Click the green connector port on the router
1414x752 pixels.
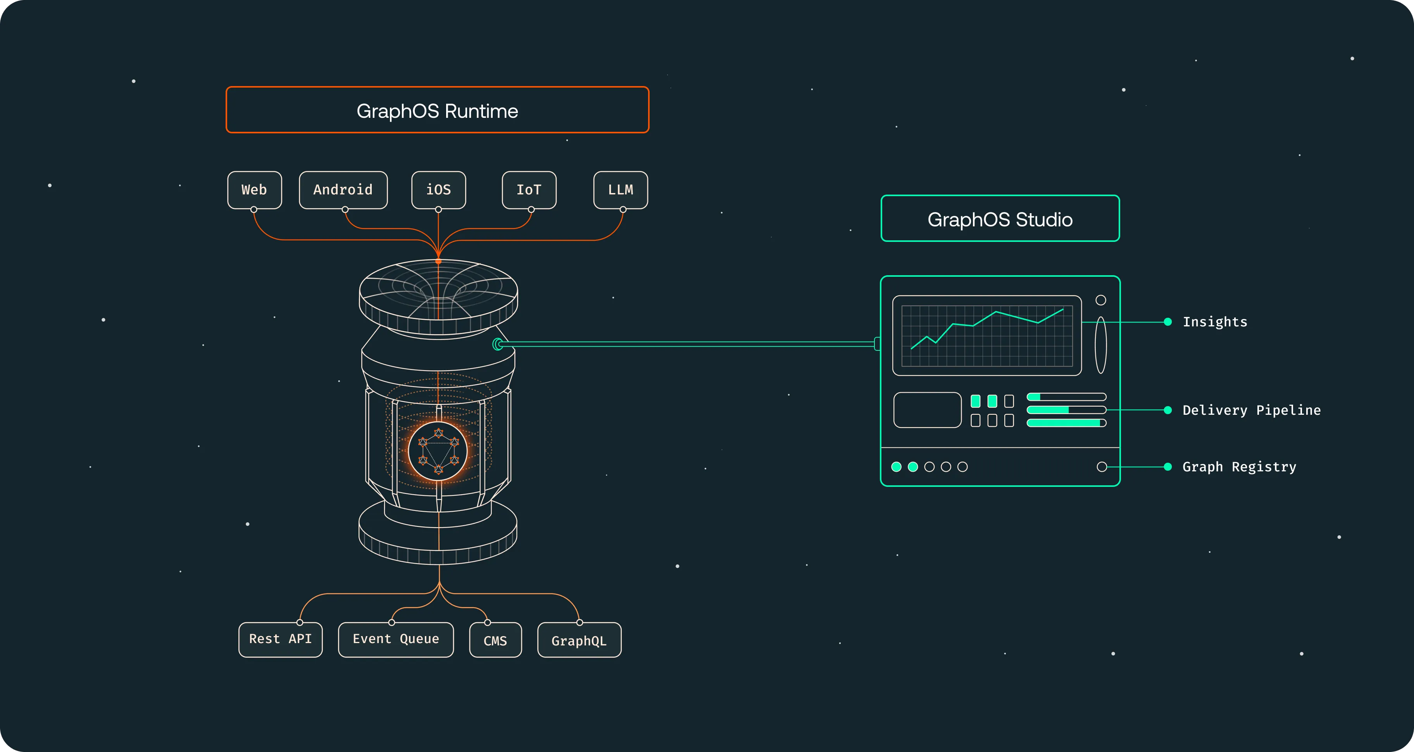click(x=498, y=344)
